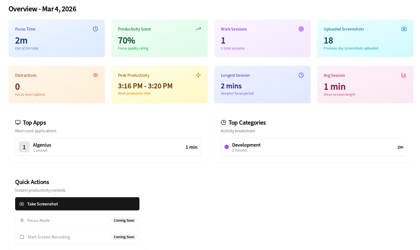
Task: Click the camera icon inside Take Screenshot button
Action: click(22, 204)
